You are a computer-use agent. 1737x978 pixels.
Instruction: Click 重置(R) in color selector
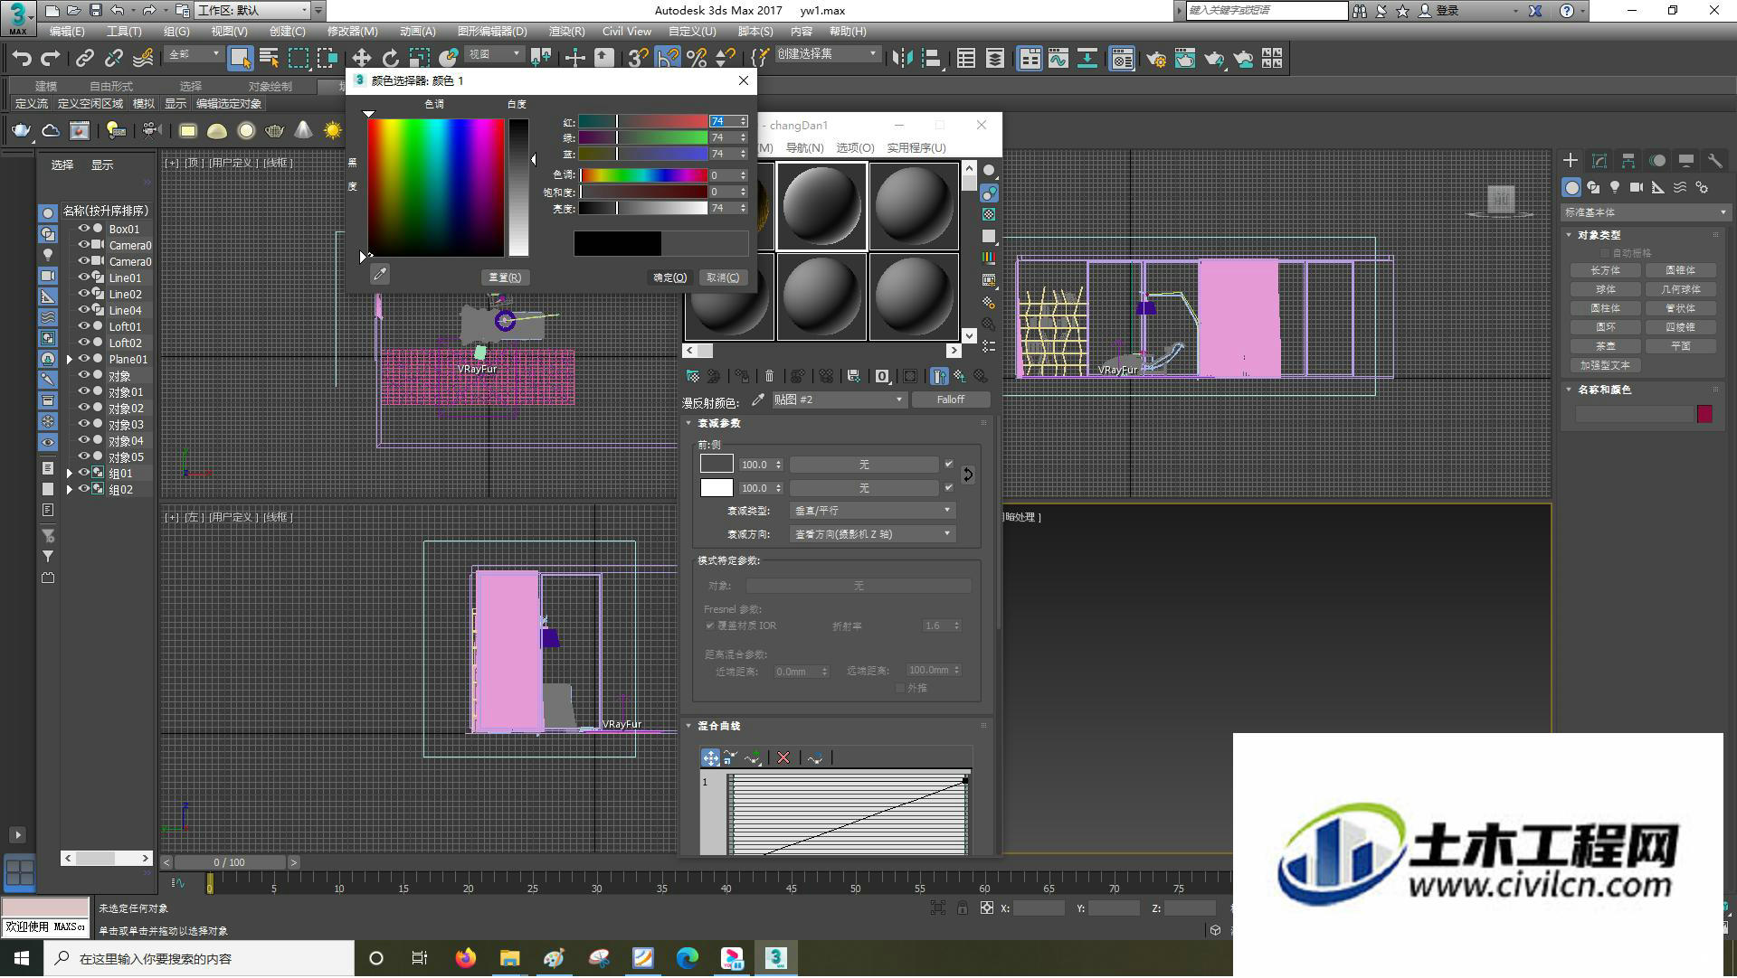[505, 277]
